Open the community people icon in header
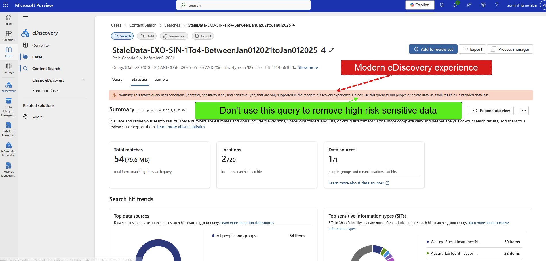 click(x=469, y=5)
